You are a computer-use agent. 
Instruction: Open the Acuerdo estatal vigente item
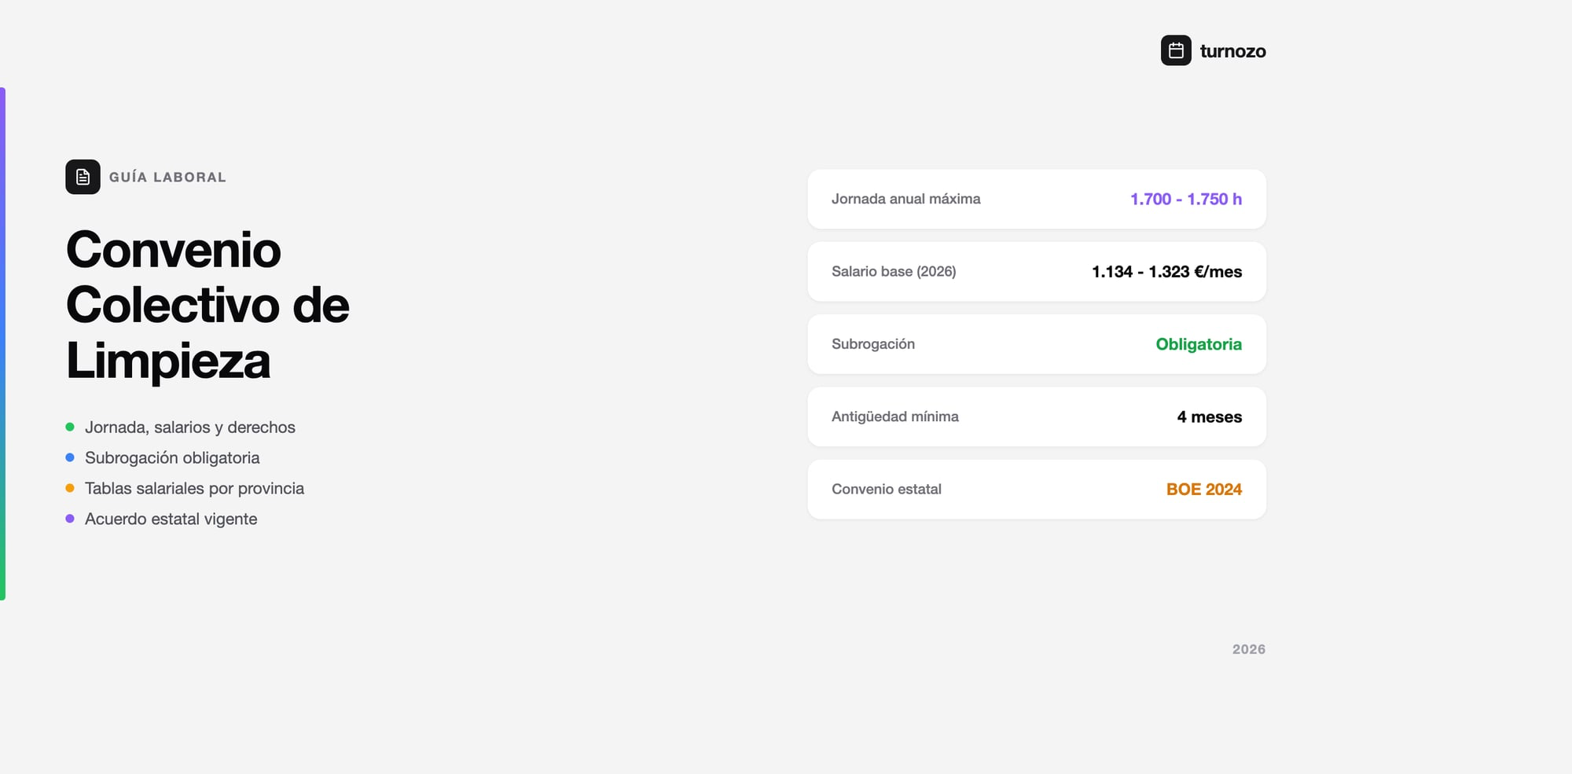tap(171, 519)
